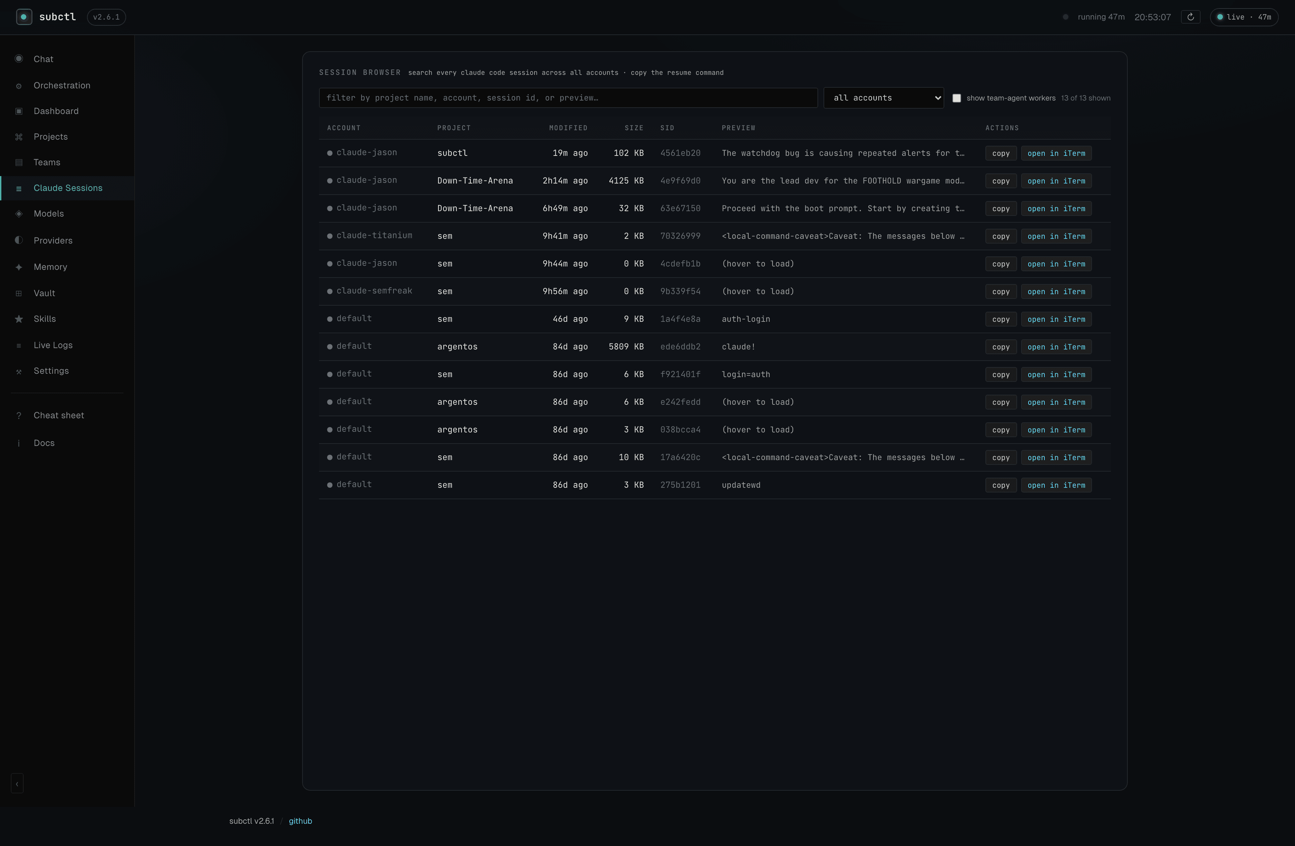Click preview 'auth-login'
1295x846 pixels.
(745, 319)
